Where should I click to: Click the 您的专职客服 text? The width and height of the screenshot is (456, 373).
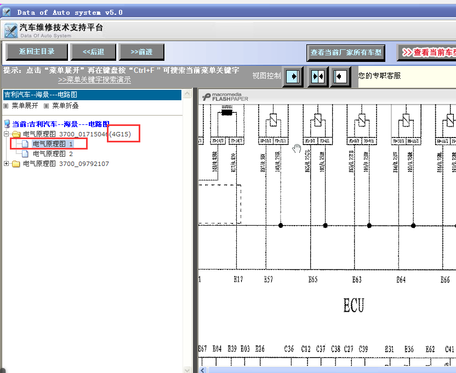379,76
